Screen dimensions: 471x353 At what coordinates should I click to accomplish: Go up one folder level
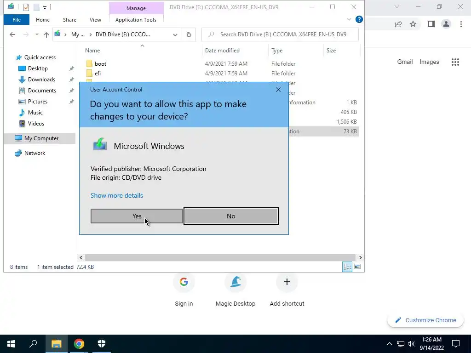point(46,34)
